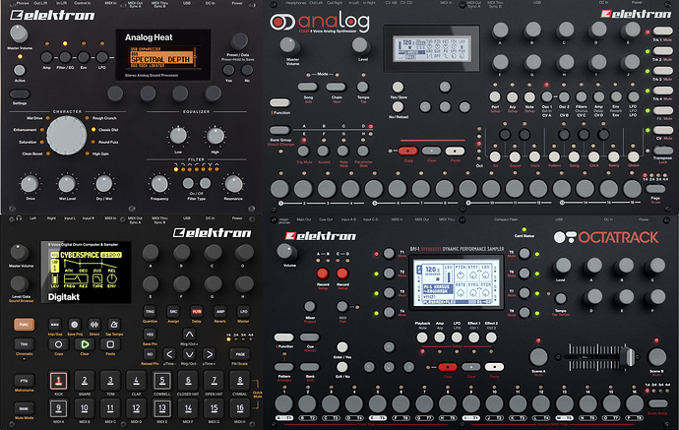Viewport: 679px width, 430px height.
Task: Open the Analog Four Osc 1 page
Action: tap(547, 97)
